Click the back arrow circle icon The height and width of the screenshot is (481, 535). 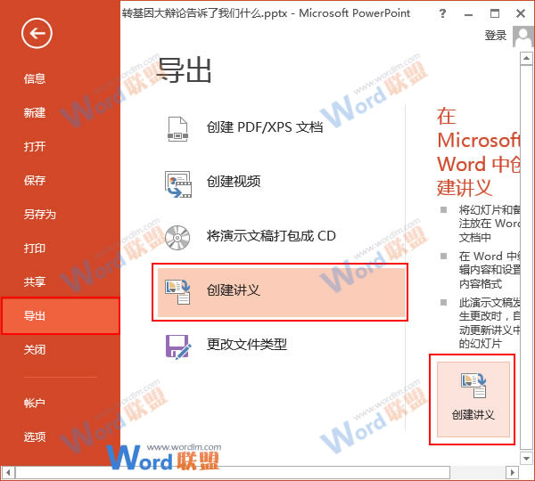(x=37, y=33)
